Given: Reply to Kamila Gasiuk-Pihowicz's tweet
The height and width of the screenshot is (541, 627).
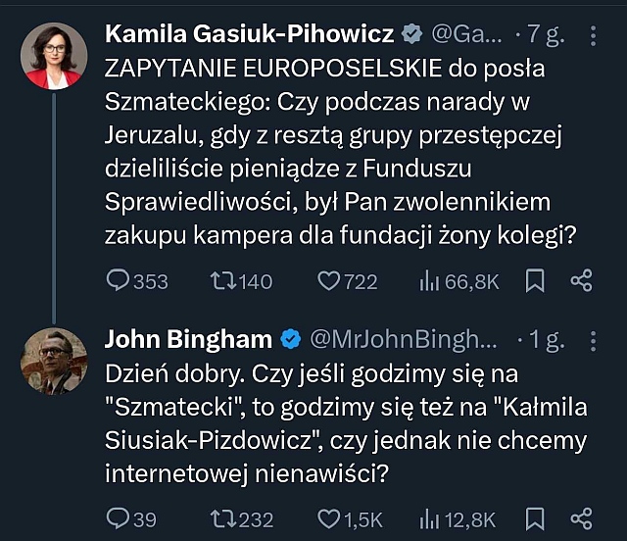Looking at the screenshot, I should click(119, 282).
